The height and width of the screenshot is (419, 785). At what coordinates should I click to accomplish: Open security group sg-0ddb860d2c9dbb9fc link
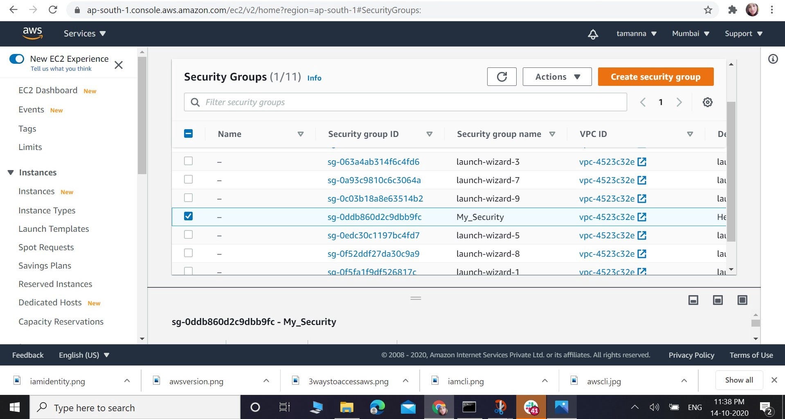point(374,217)
